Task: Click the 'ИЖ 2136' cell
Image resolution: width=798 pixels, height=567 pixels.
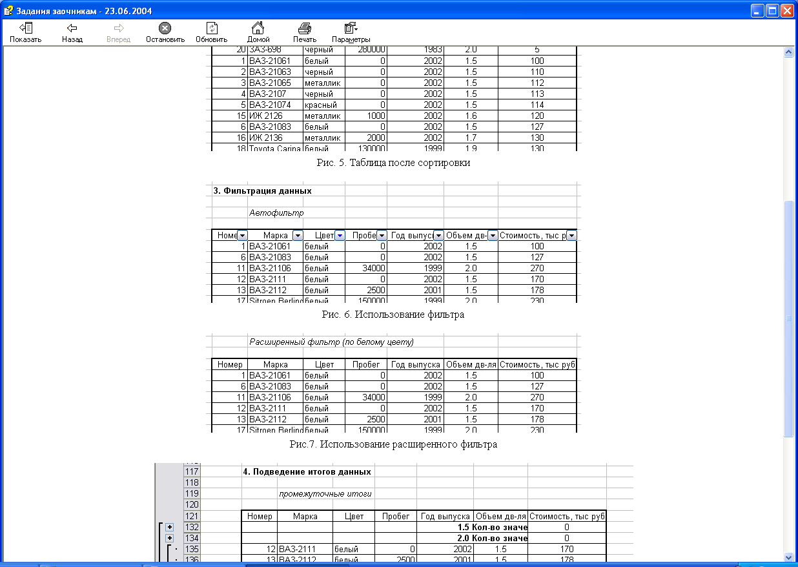Action: click(x=276, y=138)
